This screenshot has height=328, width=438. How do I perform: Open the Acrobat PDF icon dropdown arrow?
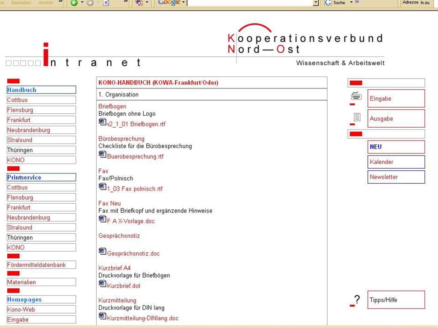pos(147,3)
